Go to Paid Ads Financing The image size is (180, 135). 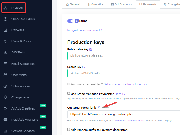pyautogui.click(x=25, y=120)
